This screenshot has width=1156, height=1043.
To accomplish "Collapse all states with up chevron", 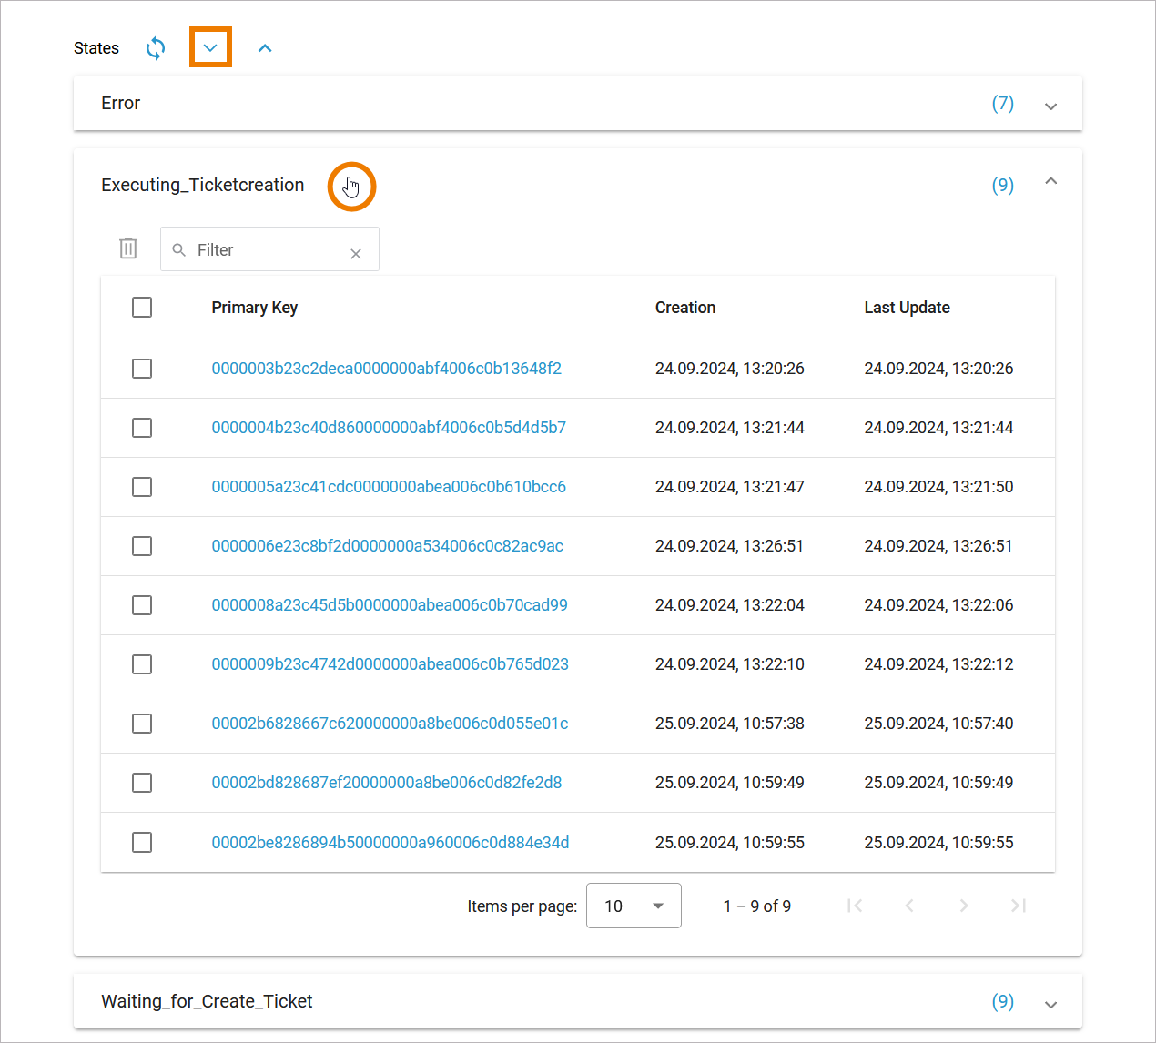I will click(265, 48).
